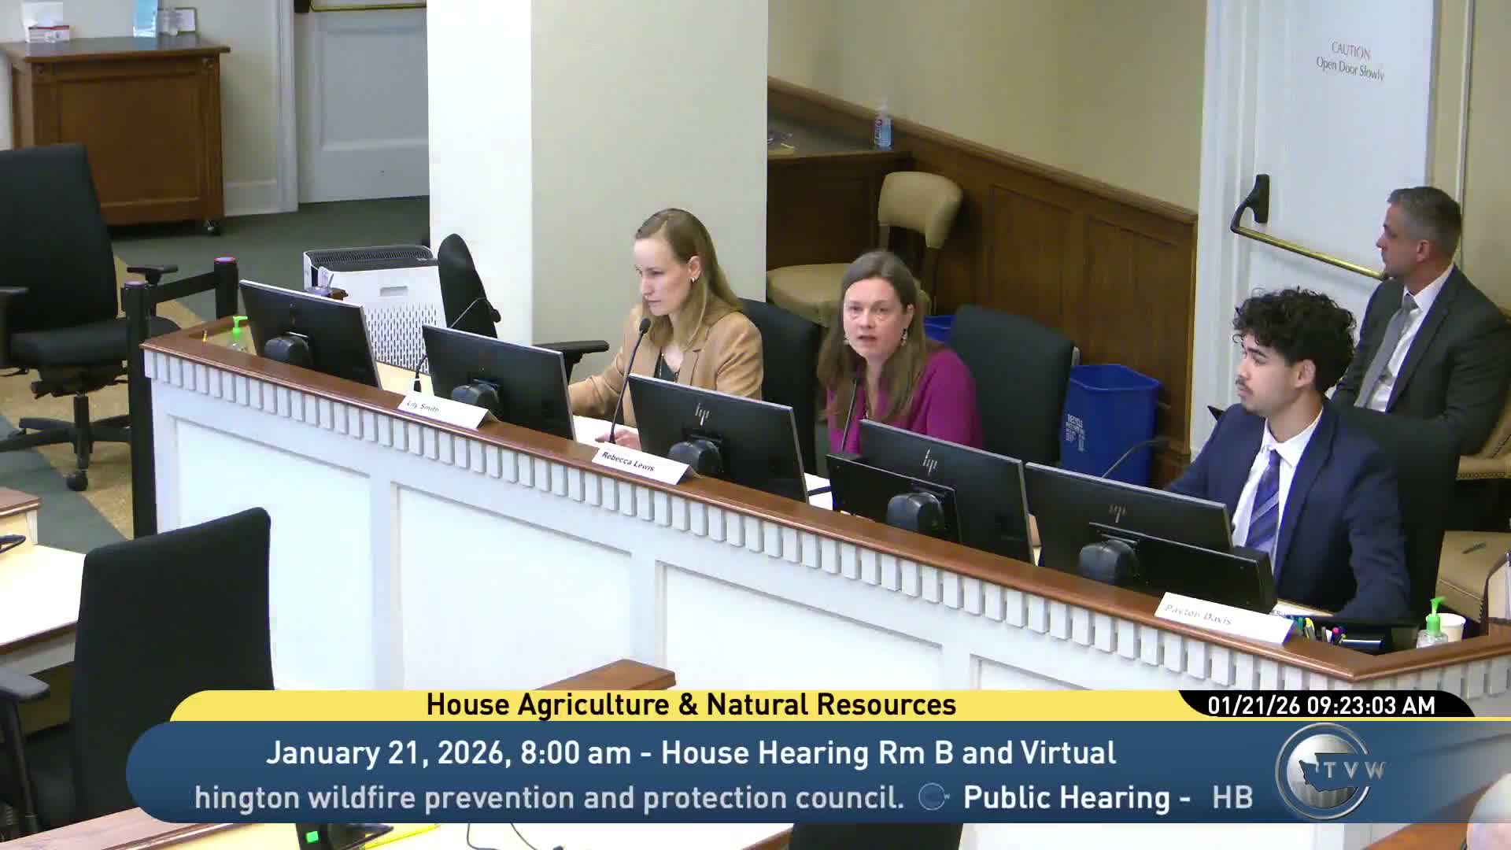The image size is (1511, 850).
Task: Click the water bottle on the ledge
Action: (883, 126)
